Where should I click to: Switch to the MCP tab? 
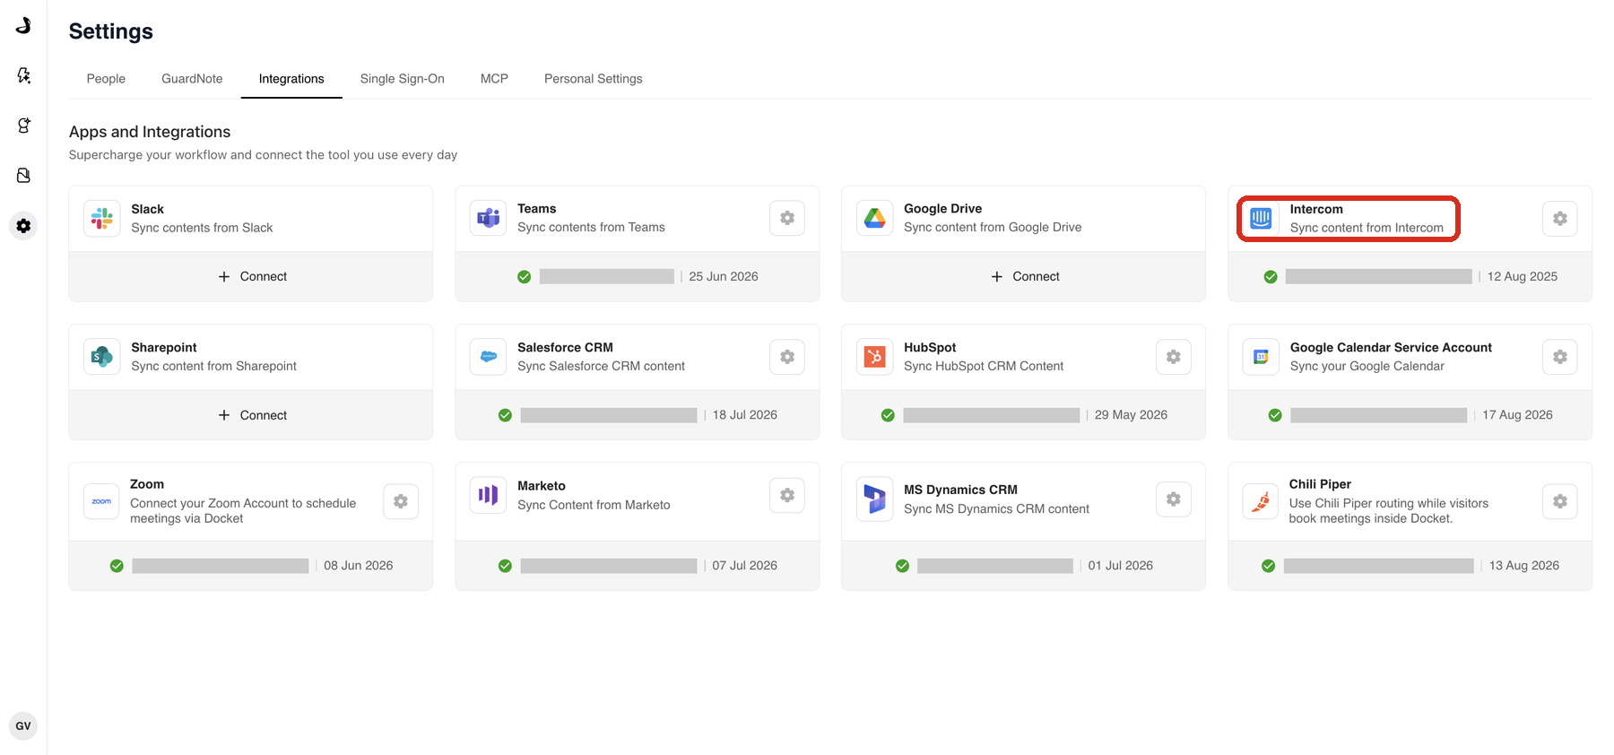click(x=494, y=79)
